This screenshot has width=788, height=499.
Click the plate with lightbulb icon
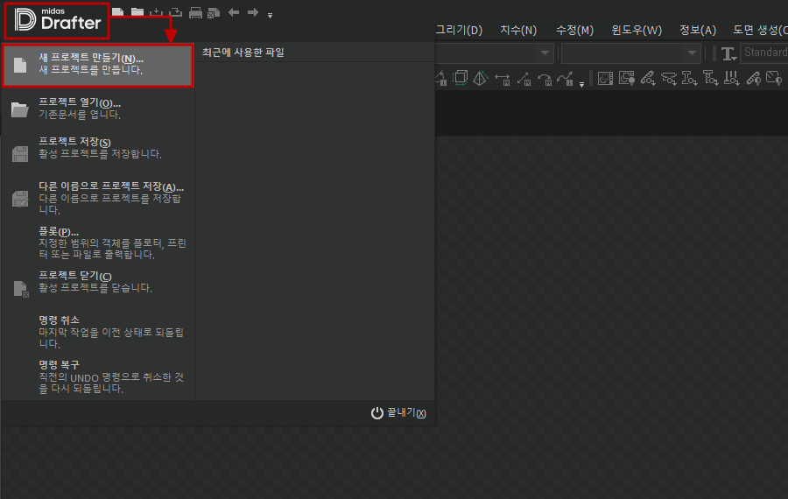(774, 79)
